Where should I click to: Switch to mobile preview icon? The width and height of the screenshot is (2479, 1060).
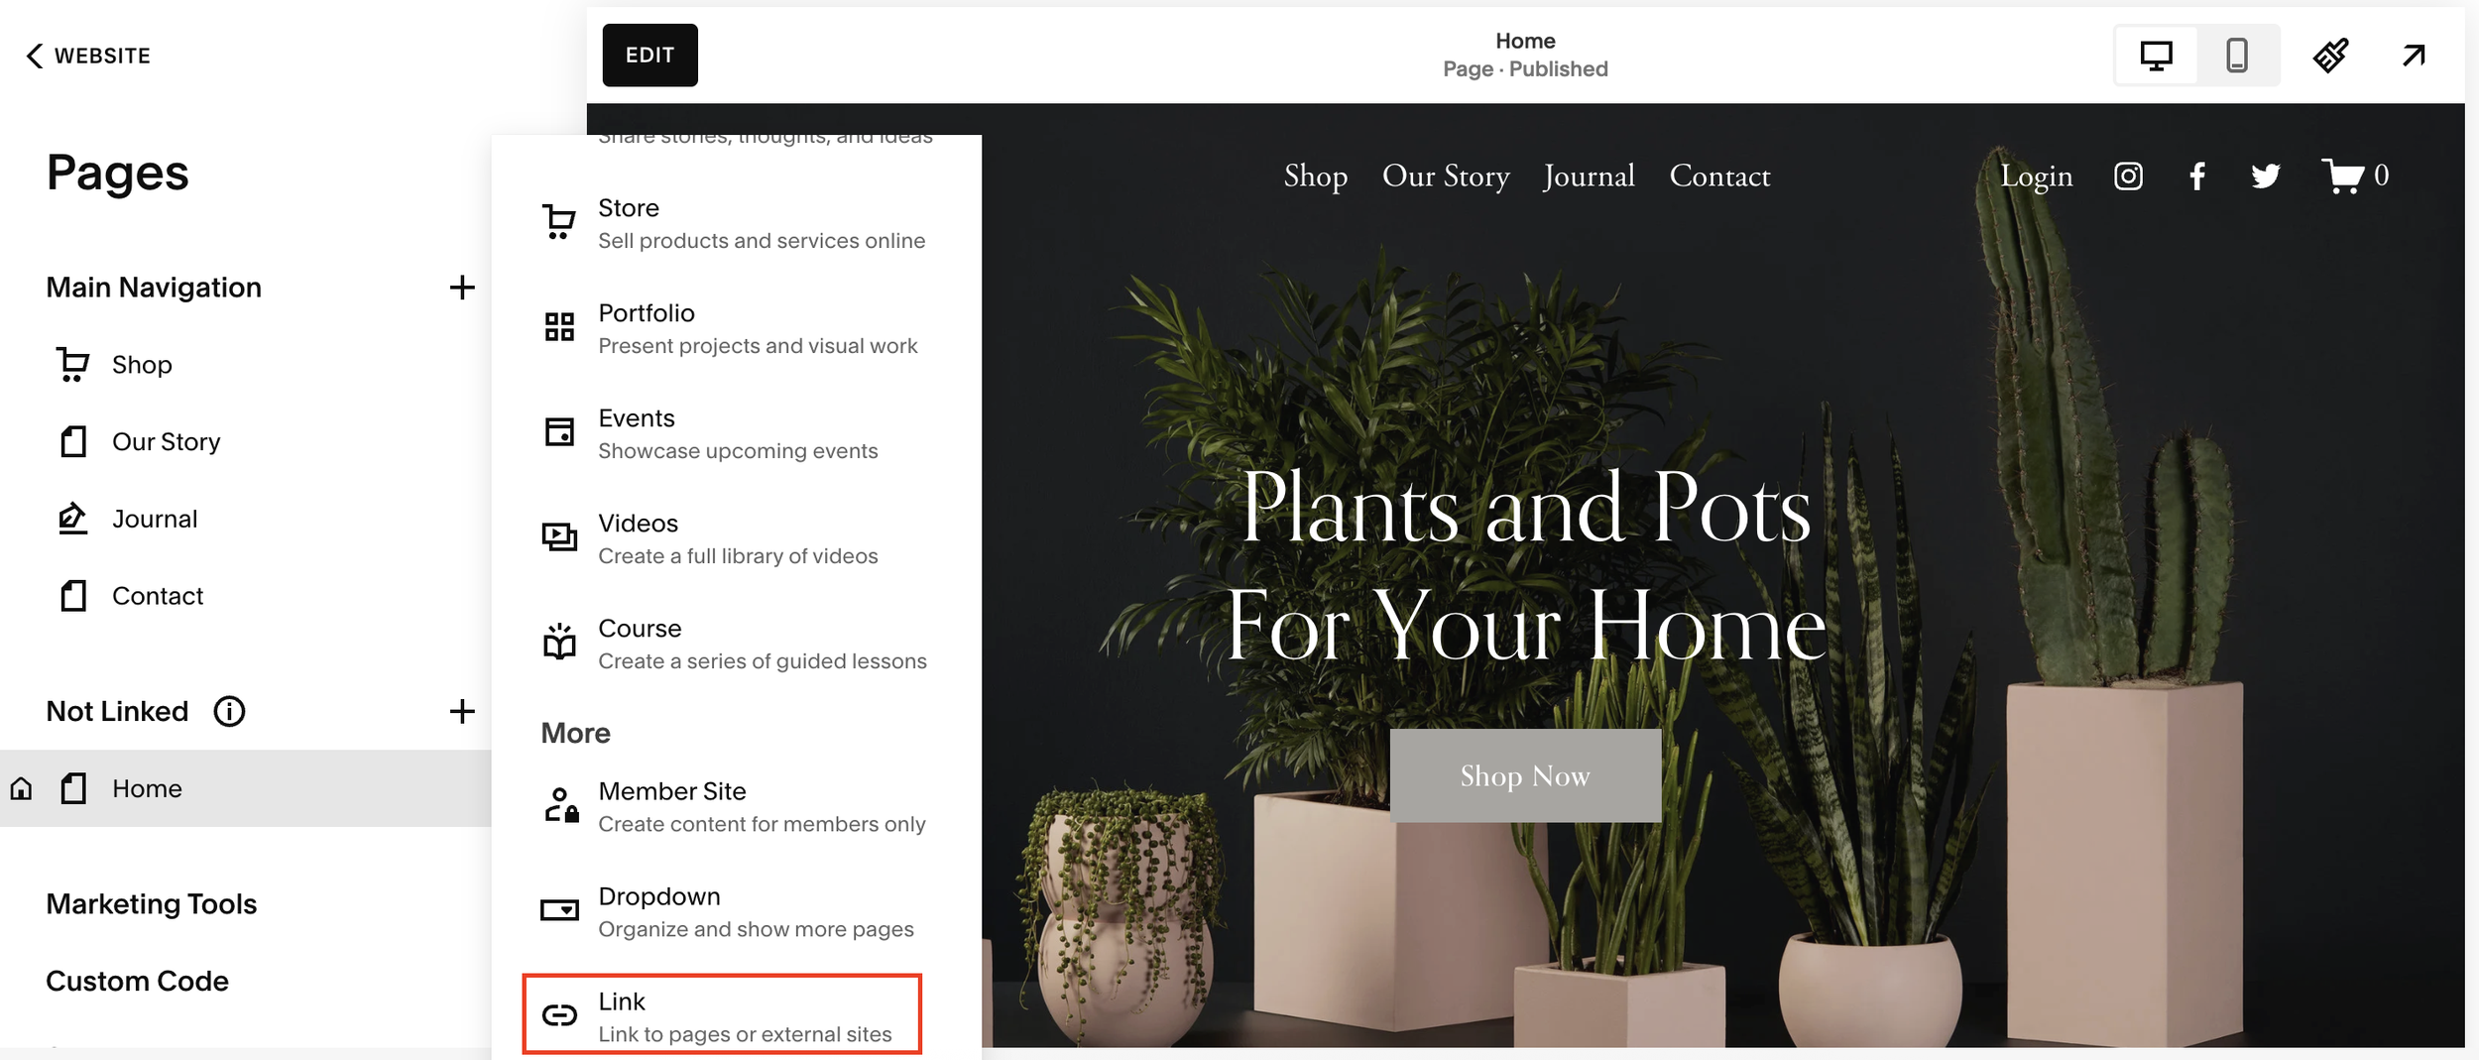click(2236, 56)
